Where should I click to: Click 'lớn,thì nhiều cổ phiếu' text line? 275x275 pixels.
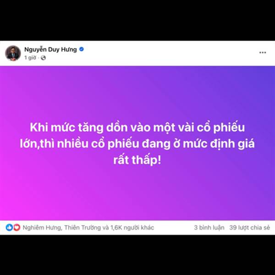(x=79, y=144)
